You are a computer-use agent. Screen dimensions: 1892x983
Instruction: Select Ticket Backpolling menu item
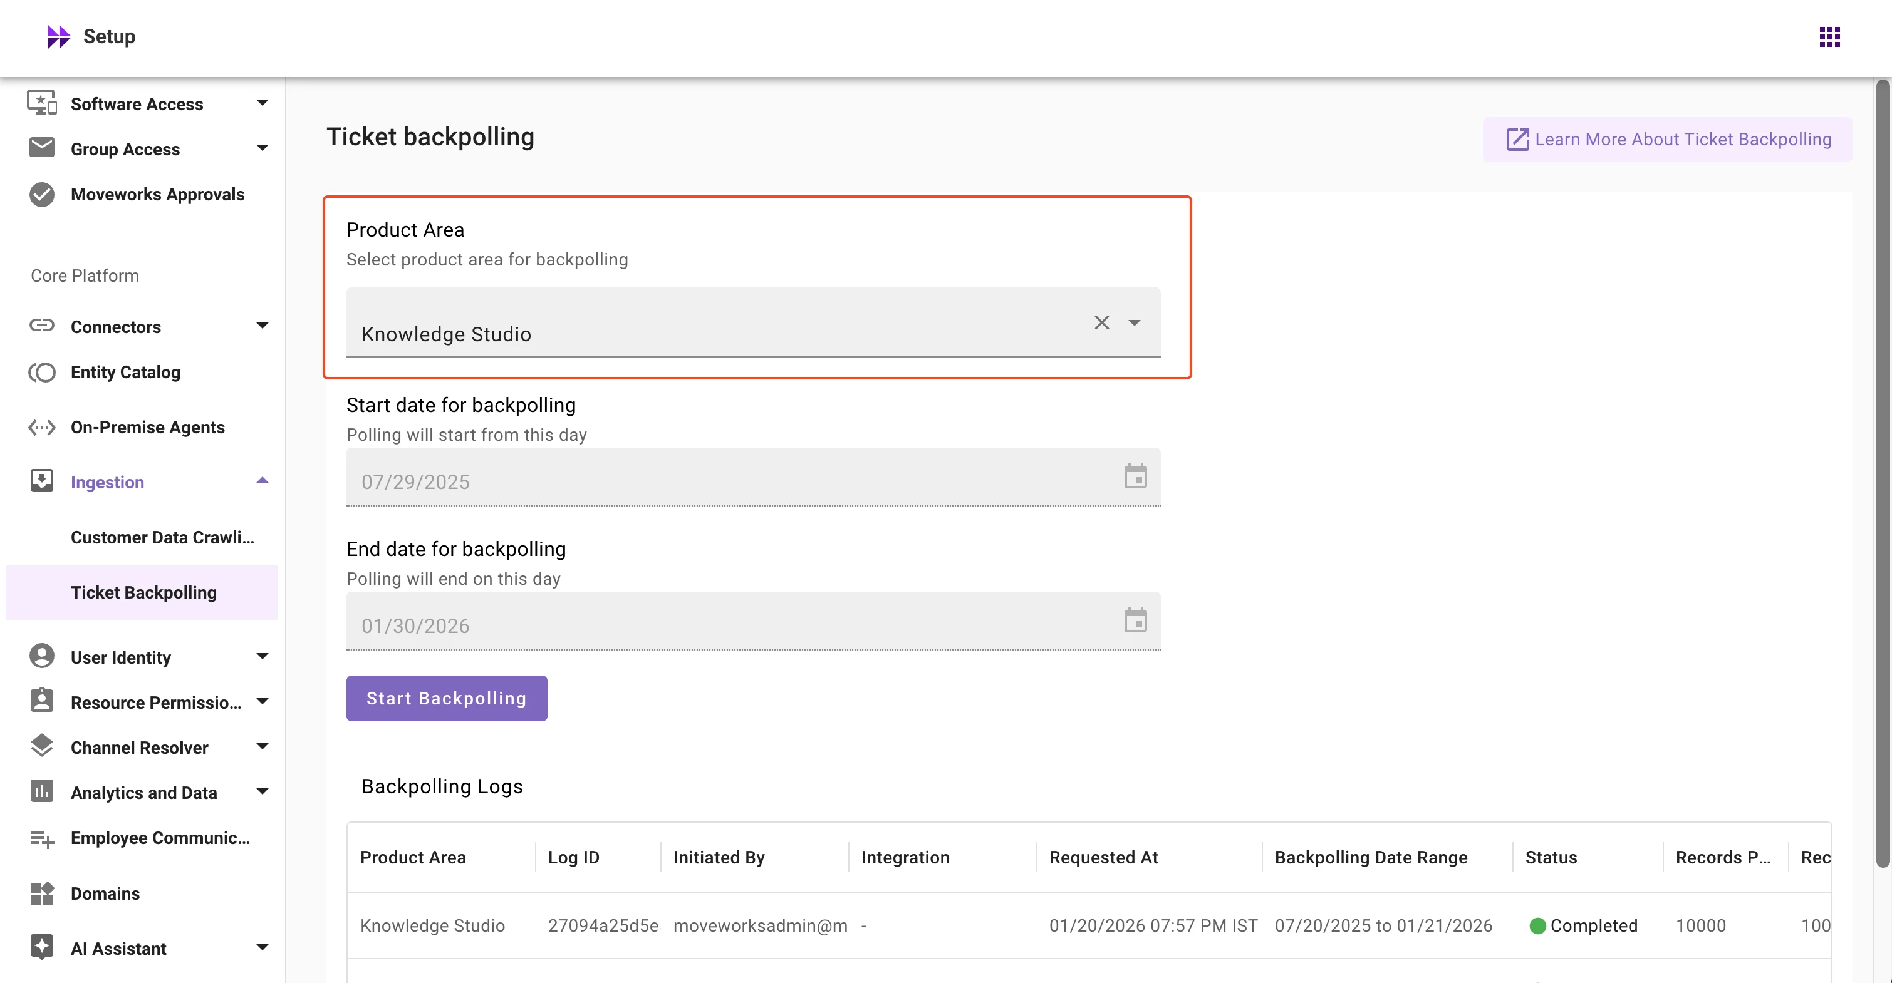(x=143, y=592)
